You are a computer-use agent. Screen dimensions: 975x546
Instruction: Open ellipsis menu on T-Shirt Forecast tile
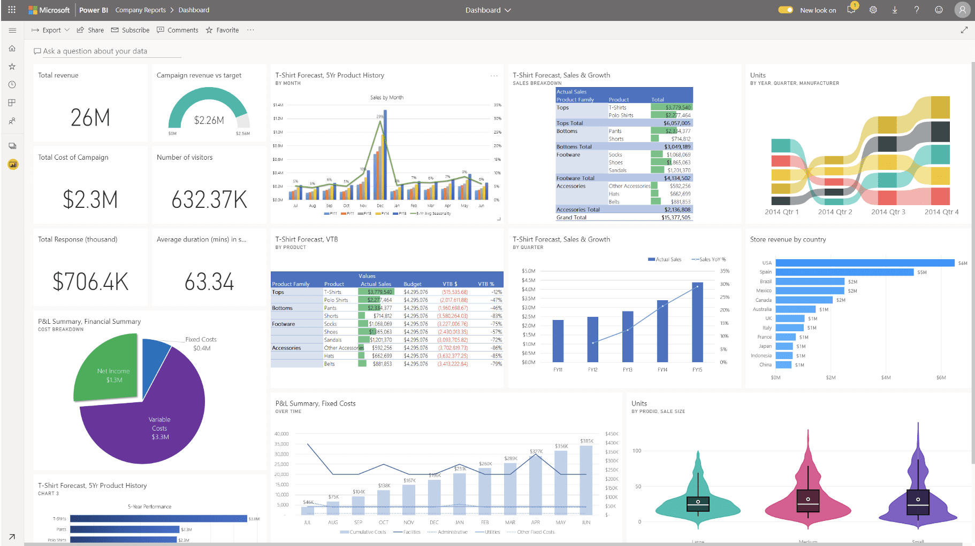pyautogui.click(x=494, y=76)
